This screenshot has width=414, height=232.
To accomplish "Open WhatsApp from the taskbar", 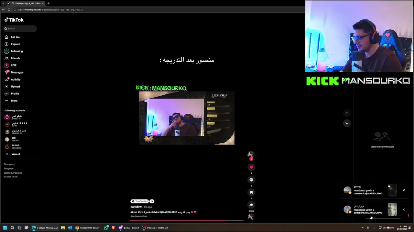I will [x=106, y=228].
